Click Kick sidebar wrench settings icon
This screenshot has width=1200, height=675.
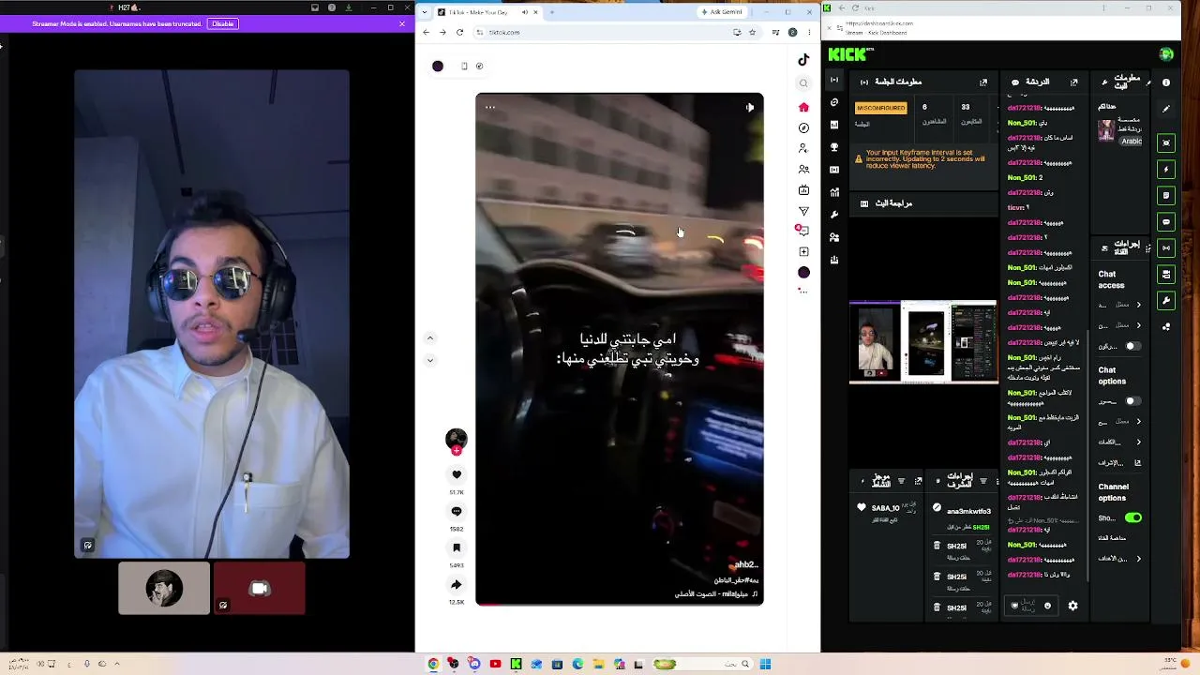pos(834,215)
